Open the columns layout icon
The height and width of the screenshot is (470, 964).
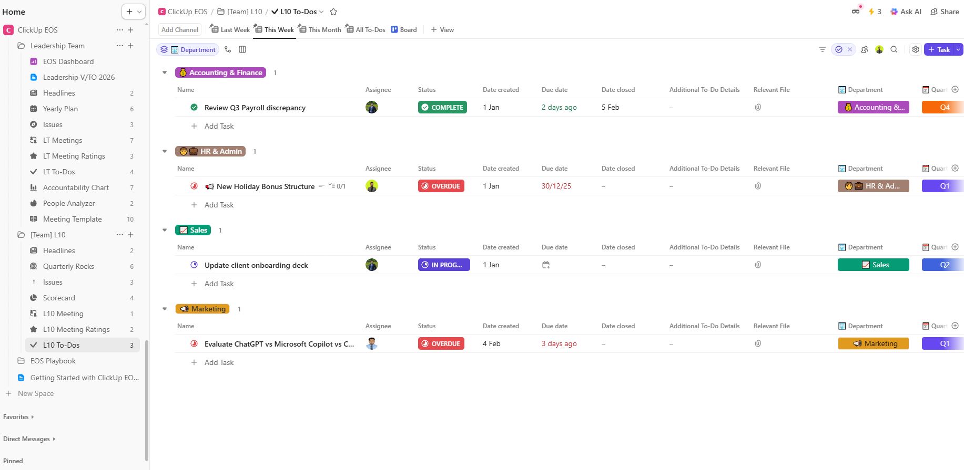point(242,49)
